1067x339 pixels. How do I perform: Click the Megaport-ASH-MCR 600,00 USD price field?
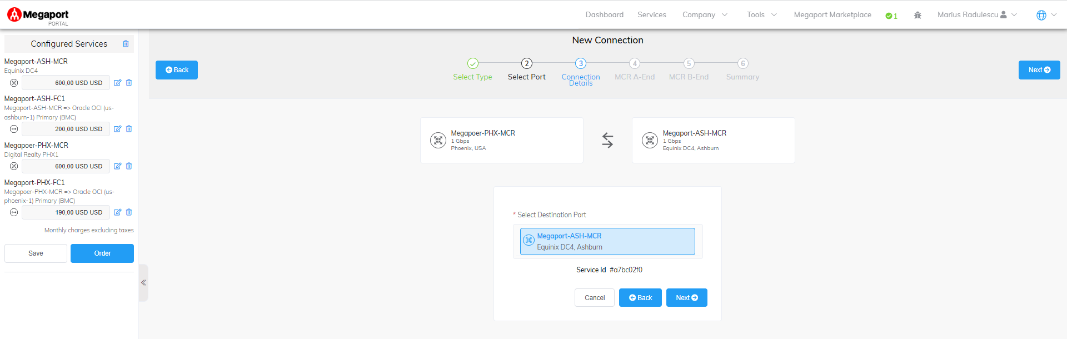coord(66,83)
